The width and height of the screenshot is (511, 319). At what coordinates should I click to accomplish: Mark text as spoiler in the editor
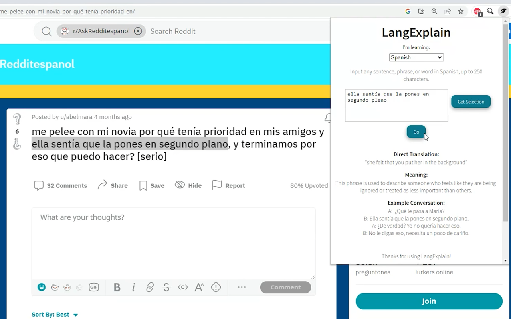point(216,287)
